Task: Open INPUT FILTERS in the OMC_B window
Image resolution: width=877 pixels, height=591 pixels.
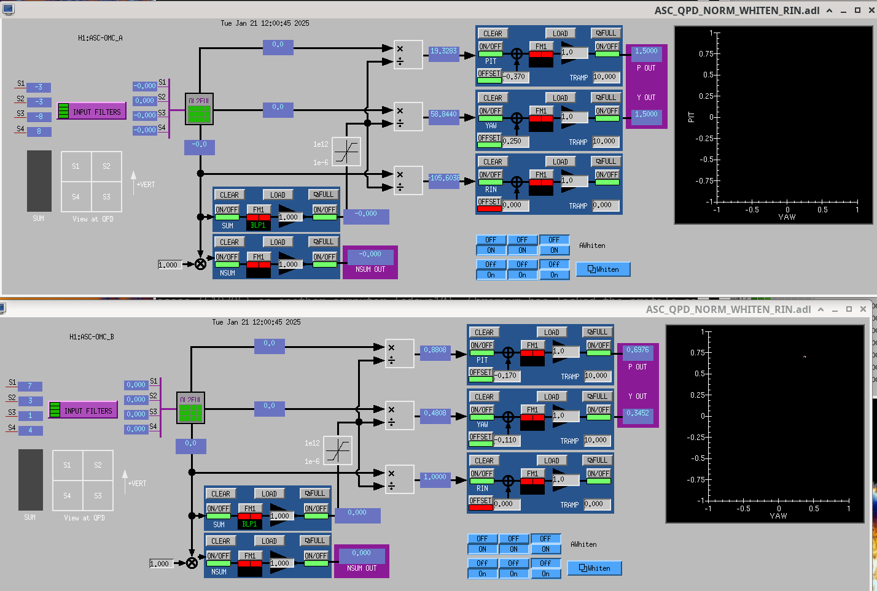Action: [83, 410]
